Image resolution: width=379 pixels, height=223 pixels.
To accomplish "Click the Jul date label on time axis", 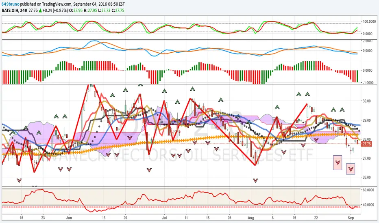I will click(x=164, y=218).
